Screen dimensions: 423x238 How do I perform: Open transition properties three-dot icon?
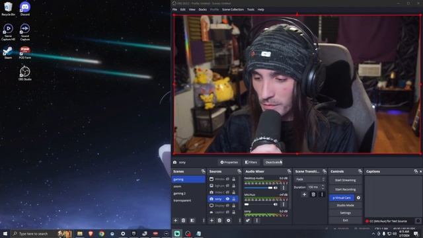322,194
